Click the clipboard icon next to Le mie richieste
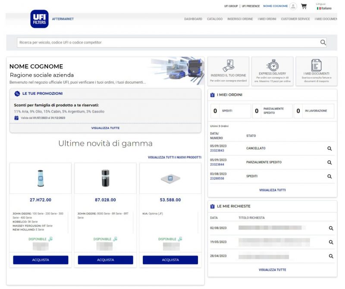Screen dimensions: 345x289 (212, 206)
